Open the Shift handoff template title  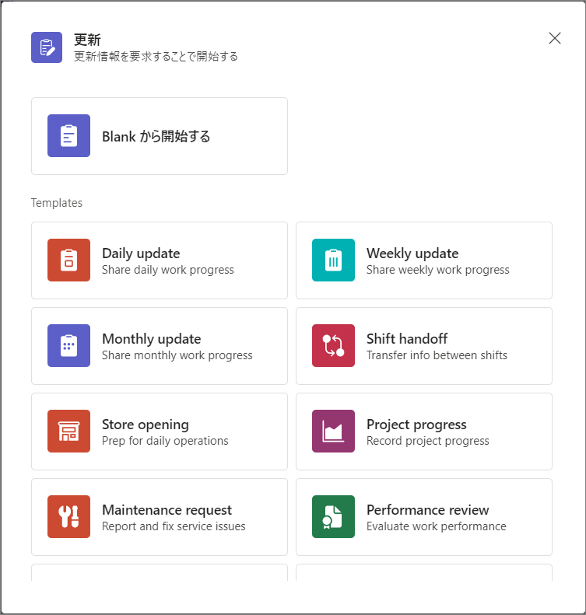[x=407, y=339]
